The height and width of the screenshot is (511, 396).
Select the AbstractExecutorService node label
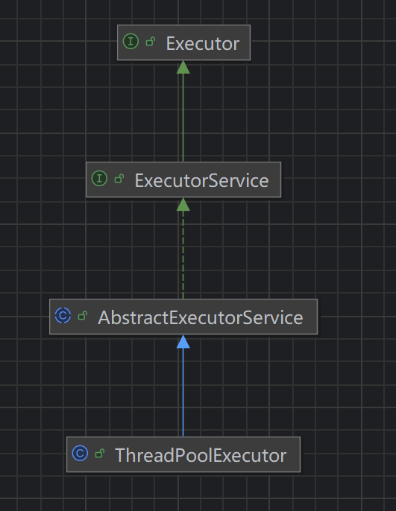pyautogui.click(x=201, y=317)
